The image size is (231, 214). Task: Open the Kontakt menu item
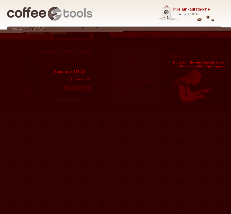(x=144, y=34)
